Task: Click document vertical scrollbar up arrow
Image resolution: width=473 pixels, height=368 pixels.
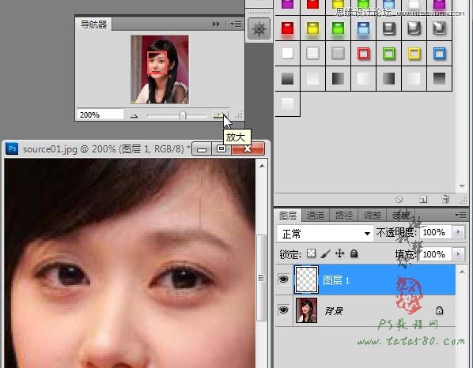Action: 262,166
